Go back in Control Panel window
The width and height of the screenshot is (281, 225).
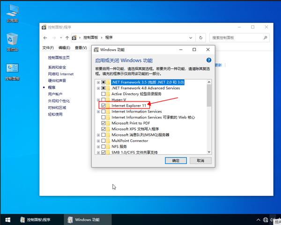[45, 37]
